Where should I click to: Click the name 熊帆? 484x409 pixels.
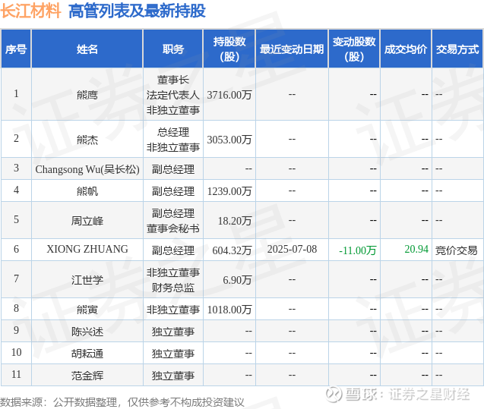87,191
